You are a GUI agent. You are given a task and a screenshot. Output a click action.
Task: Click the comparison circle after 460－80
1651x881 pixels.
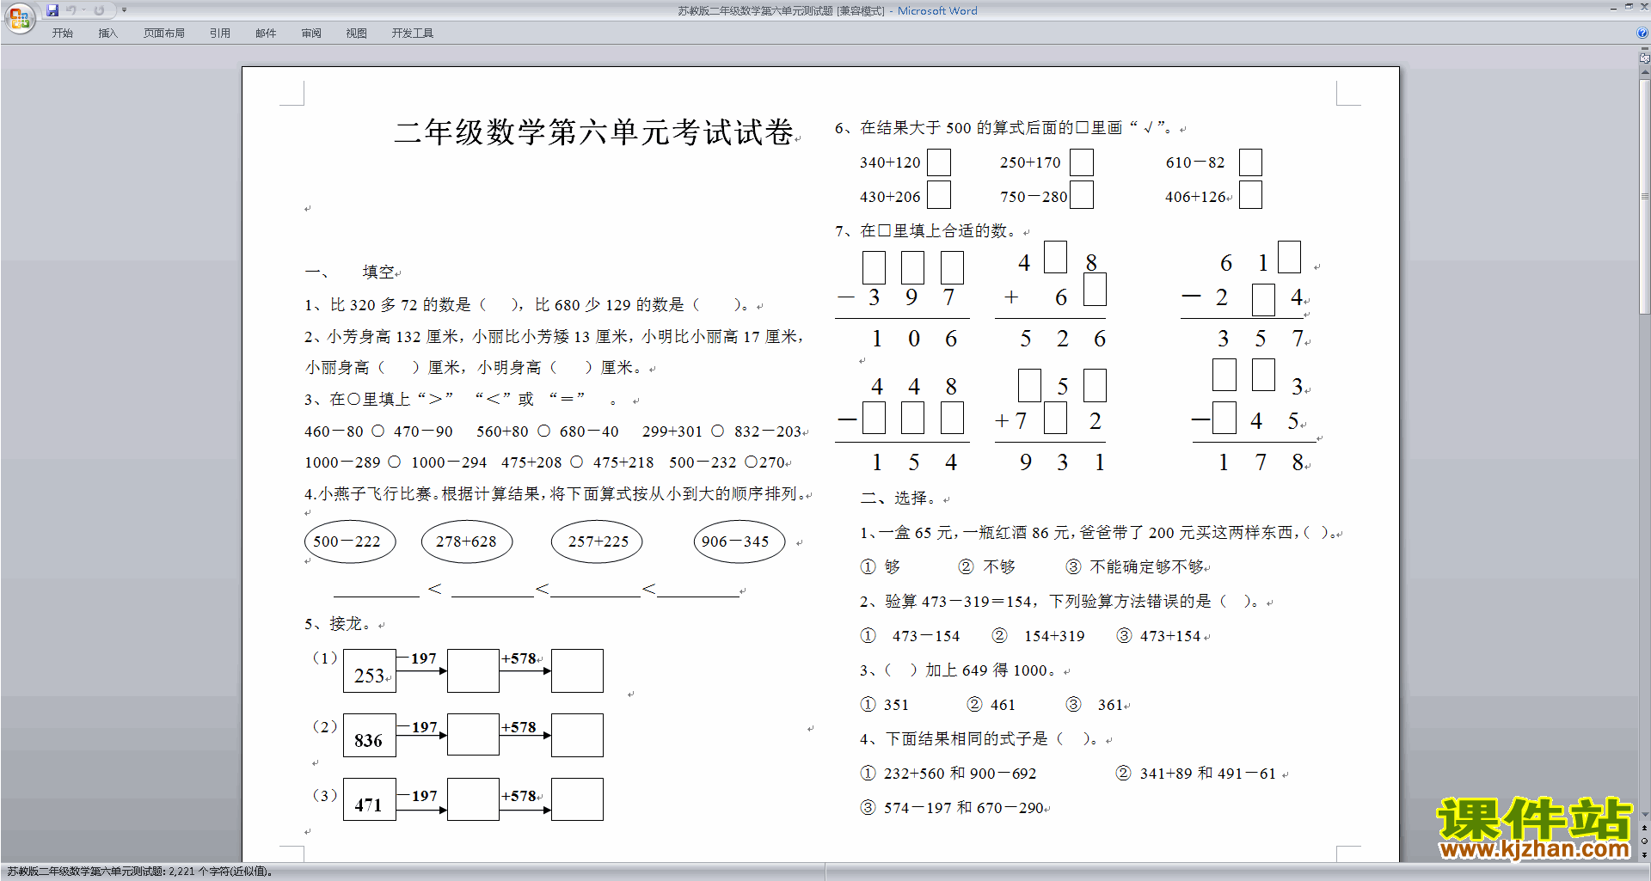coord(377,431)
